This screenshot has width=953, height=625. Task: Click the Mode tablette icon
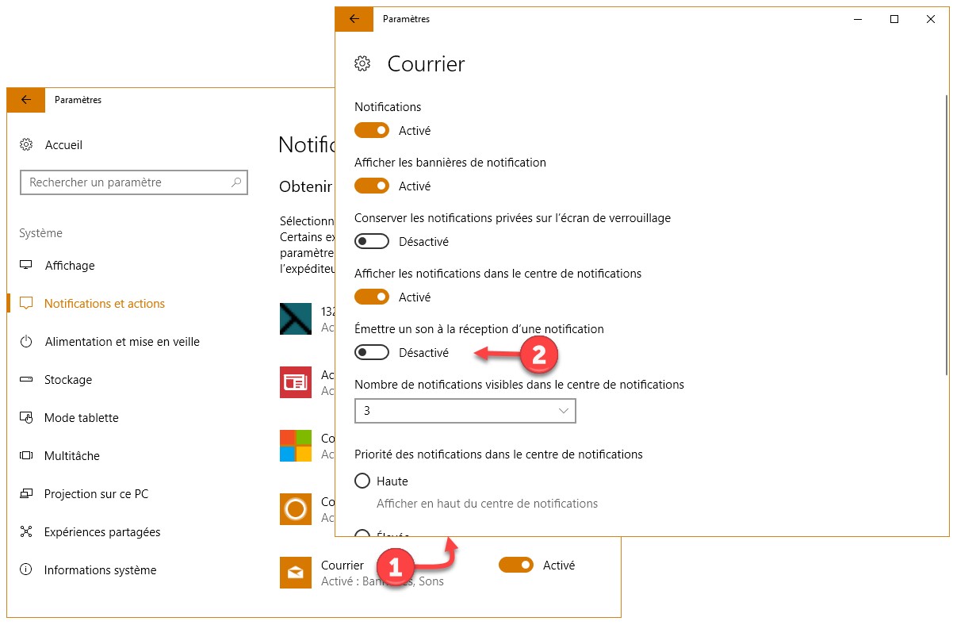click(x=26, y=418)
